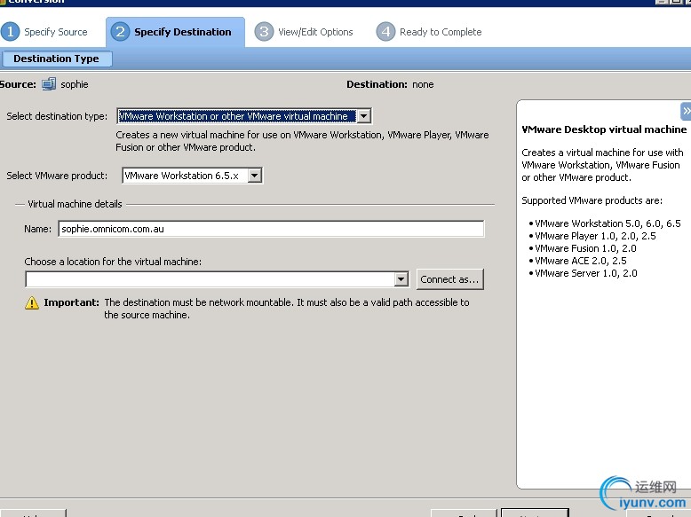Click into the virtual machine Name field
The width and height of the screenshot is (691, 517).
coord(271,229)
